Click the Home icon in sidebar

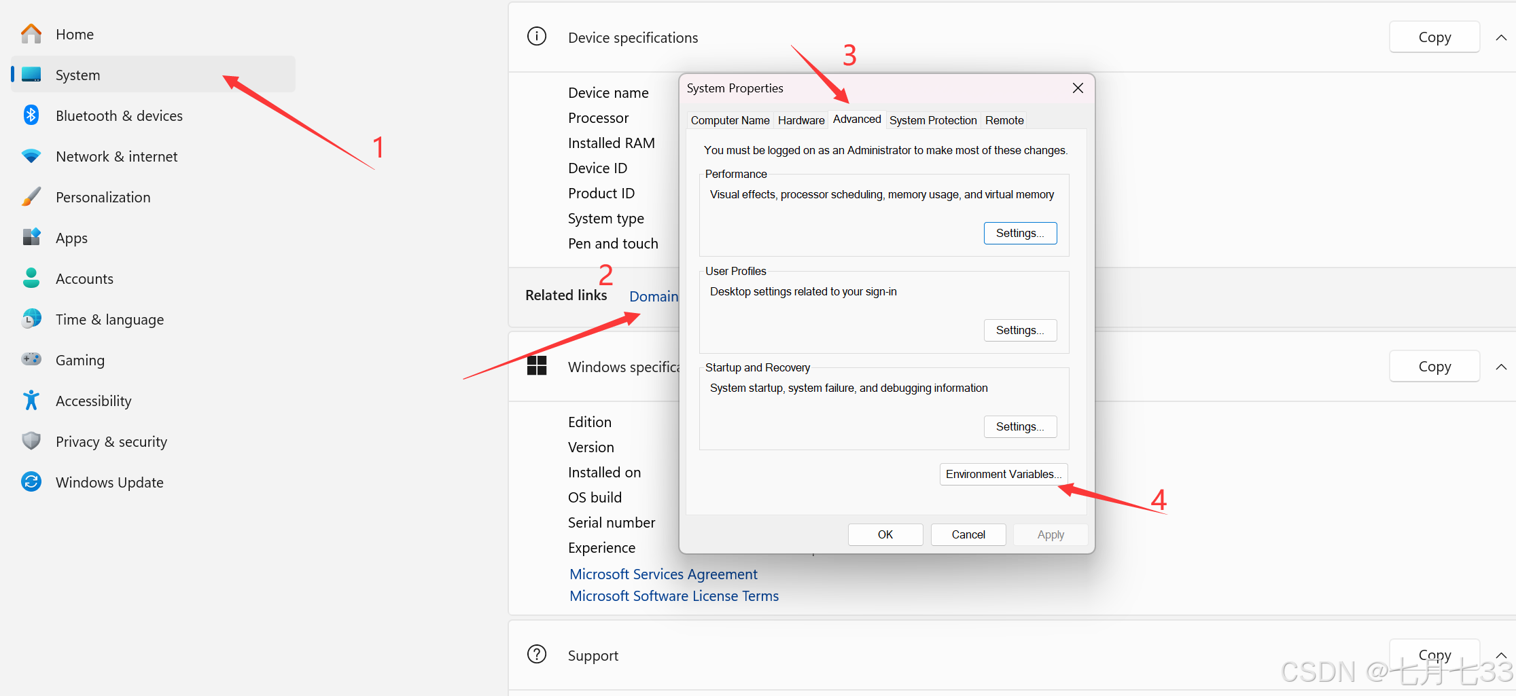[31, 34]
